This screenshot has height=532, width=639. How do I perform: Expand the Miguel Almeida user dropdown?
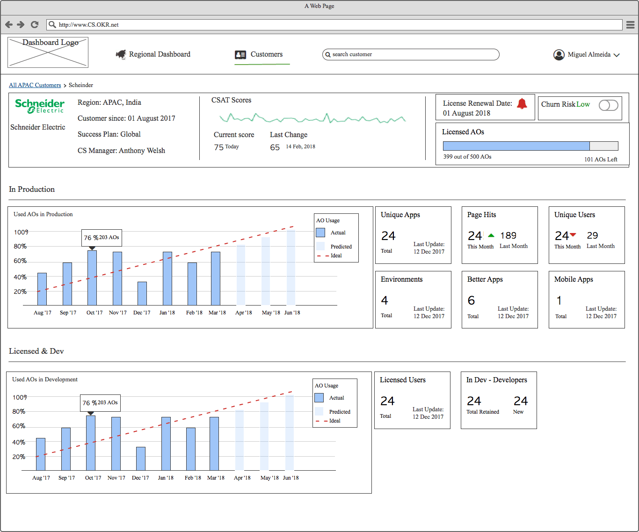click(617, 55)
